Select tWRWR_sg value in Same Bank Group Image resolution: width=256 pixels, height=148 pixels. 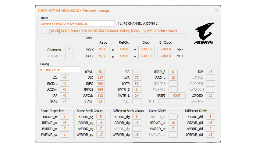click(x=101, y=135)
